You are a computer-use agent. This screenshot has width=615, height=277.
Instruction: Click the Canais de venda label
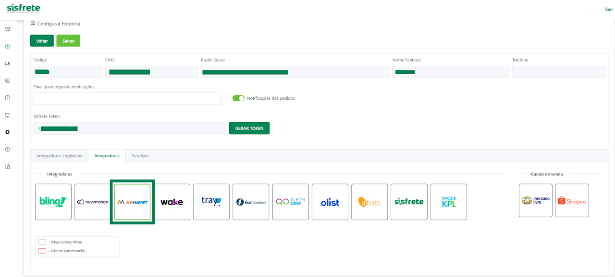547,174
